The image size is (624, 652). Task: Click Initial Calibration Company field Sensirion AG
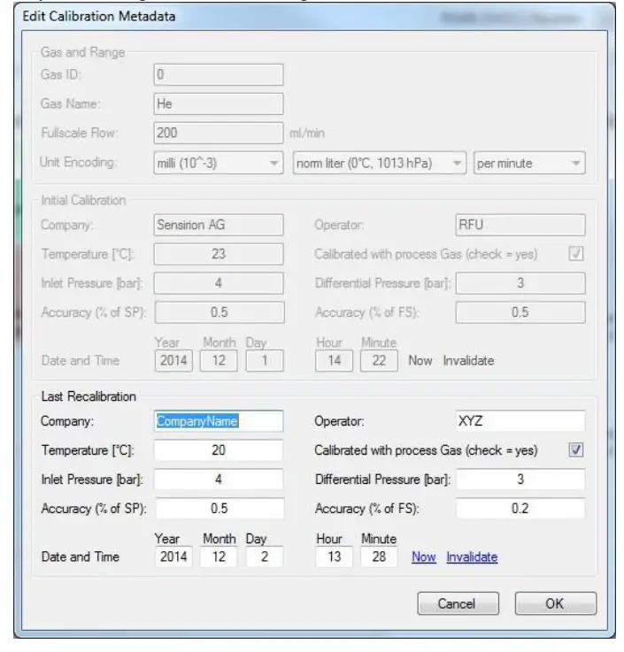click(x=219, y=225)
